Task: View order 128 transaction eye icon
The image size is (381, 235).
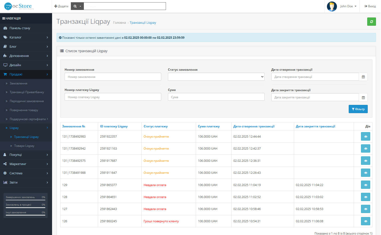Action: (365, 197)
